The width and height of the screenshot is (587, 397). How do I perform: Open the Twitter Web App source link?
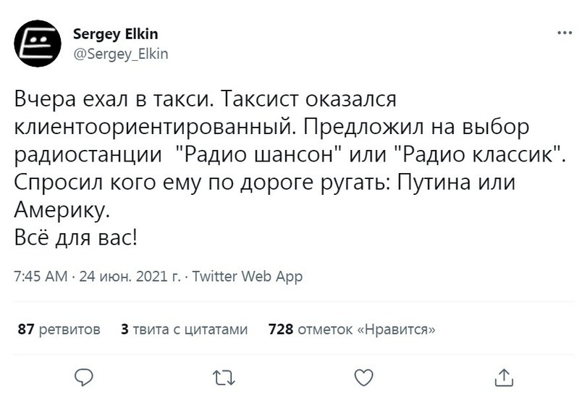click(x=248, y=276)
